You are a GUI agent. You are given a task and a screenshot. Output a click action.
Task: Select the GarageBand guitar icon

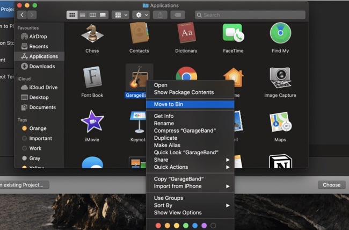(139, 77)
